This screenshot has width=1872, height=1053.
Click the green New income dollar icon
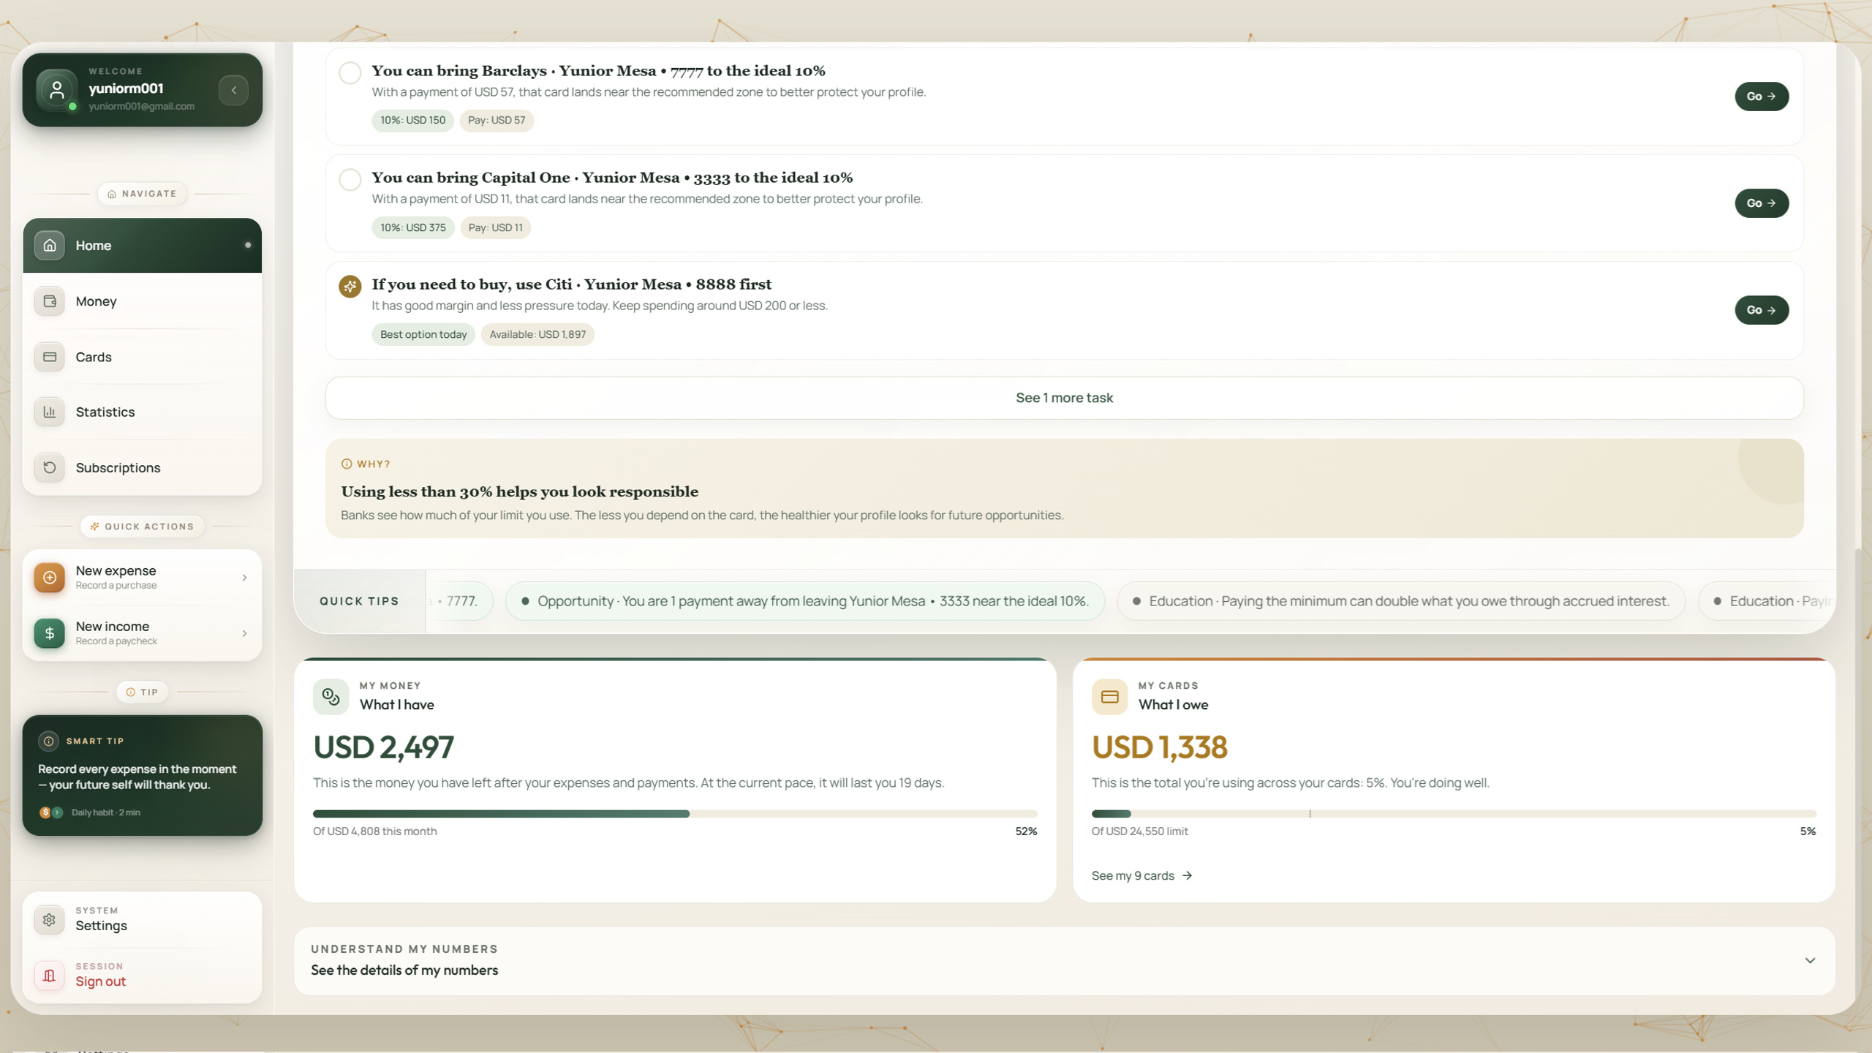click(50, 633)
